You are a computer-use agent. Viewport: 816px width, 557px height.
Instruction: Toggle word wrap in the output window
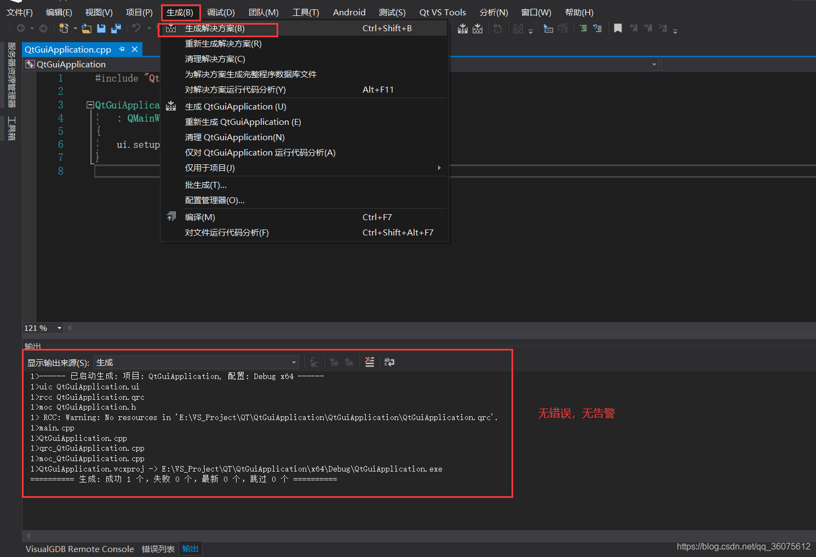[389, 361]
